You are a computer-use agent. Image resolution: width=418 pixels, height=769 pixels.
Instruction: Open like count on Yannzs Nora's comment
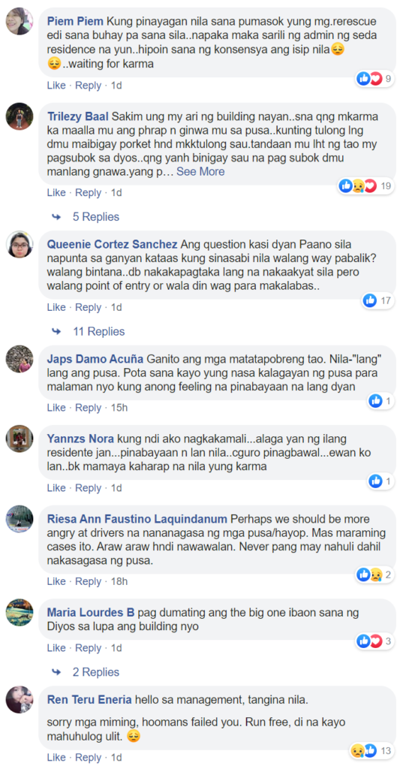[381, 481]
